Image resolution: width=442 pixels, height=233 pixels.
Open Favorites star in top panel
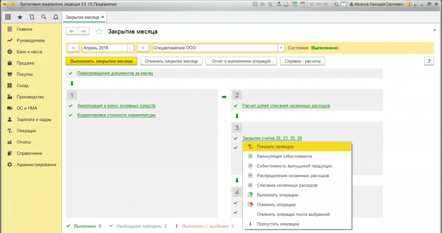20,17
